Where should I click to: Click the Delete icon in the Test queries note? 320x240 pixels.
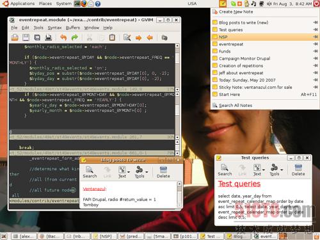(x=298, y=170)
